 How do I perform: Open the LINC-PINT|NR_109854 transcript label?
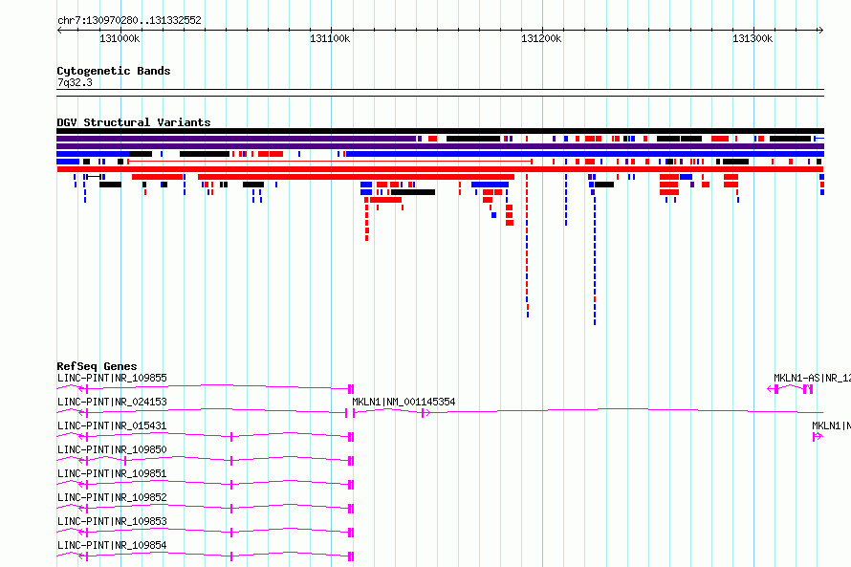pos(112,545)
